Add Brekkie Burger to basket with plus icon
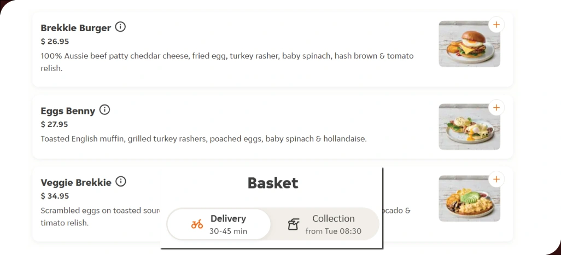The width and height of the screenshot is (561, 255). 496,25
